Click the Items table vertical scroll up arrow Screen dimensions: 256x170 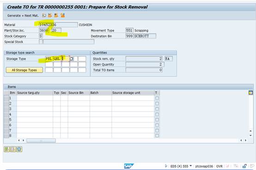click(250, 131)
